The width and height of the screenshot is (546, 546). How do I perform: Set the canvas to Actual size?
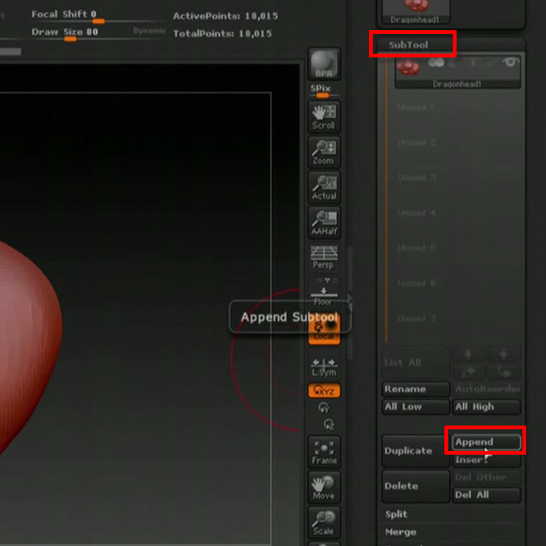pos(324,187)
